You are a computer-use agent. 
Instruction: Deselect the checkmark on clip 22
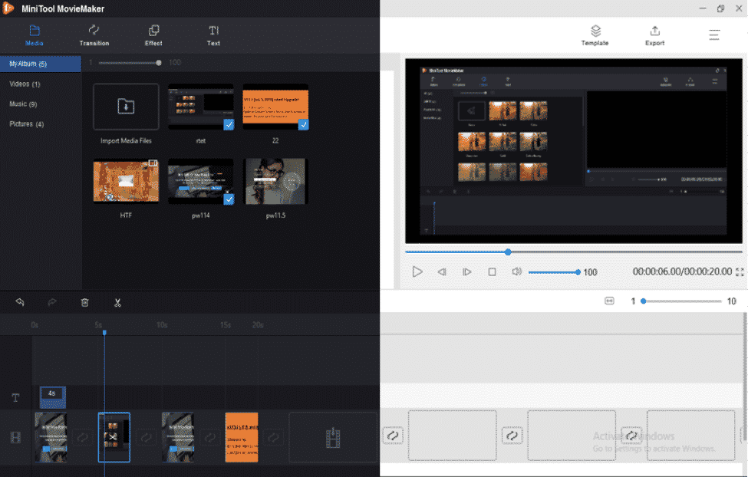coord(305,123)
